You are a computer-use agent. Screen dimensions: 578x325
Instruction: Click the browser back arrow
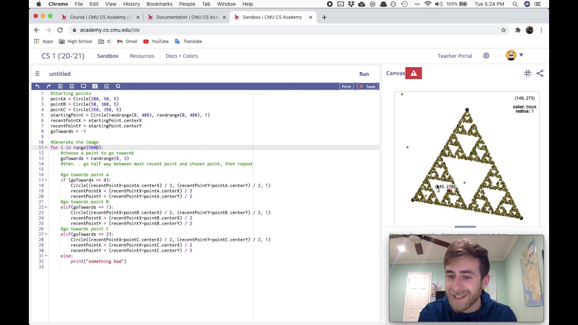(37, 30)
